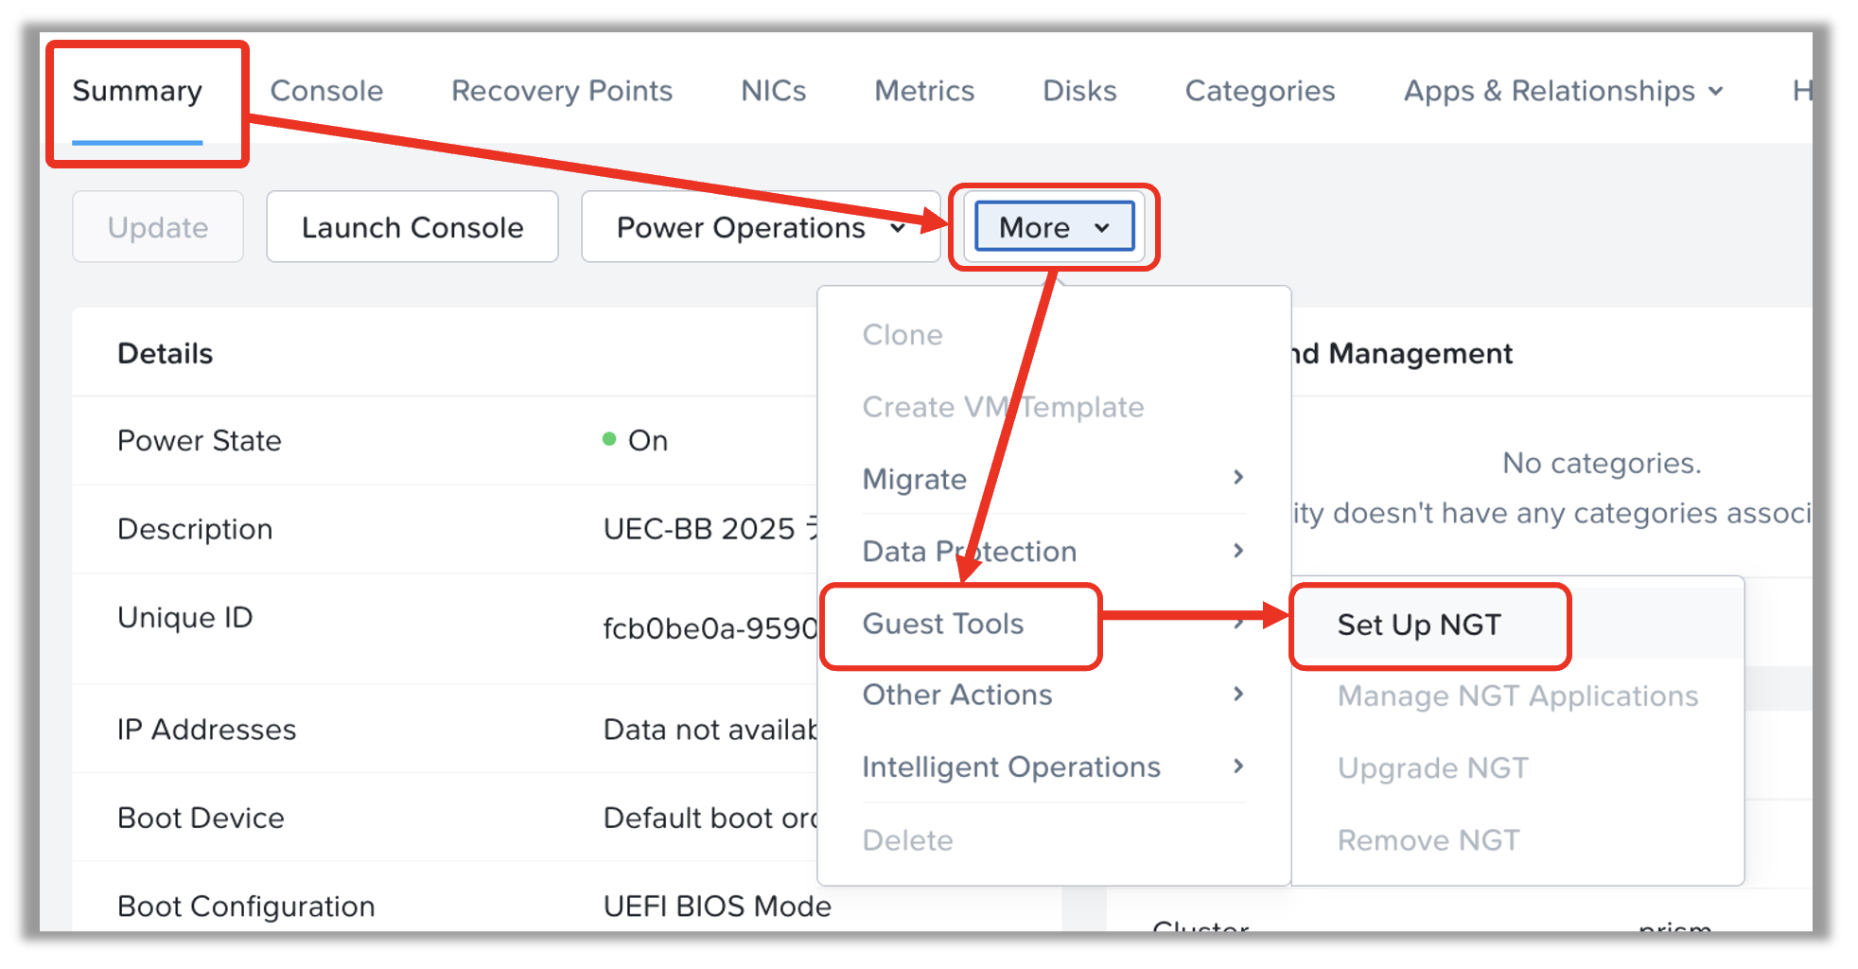Expand the Data Protection submenu chevron
The width and height of the screenshot is (1858, 969).
pyautogui.click(x=1238, y=551)
